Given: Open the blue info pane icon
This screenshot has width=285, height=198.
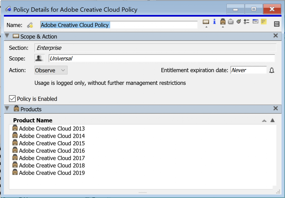Looking at the screenshot, I should (215, 22).
